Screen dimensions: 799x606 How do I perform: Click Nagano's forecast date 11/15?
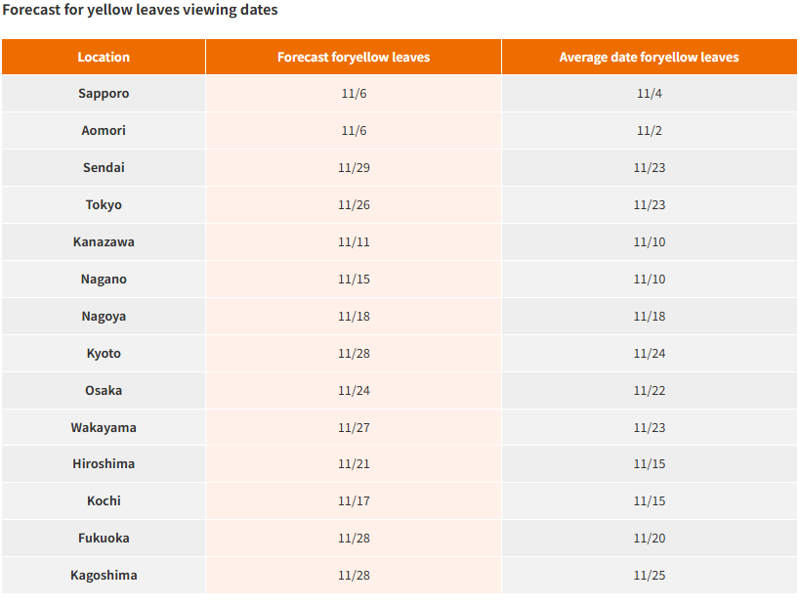[354, 280]
